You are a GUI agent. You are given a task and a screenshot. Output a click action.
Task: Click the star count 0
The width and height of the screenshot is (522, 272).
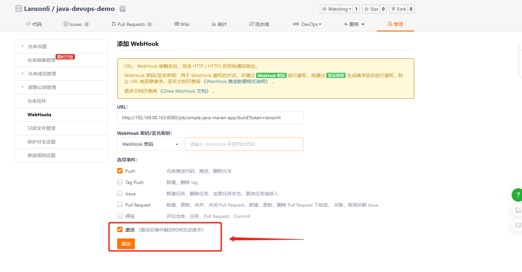(x=383, y=9)
